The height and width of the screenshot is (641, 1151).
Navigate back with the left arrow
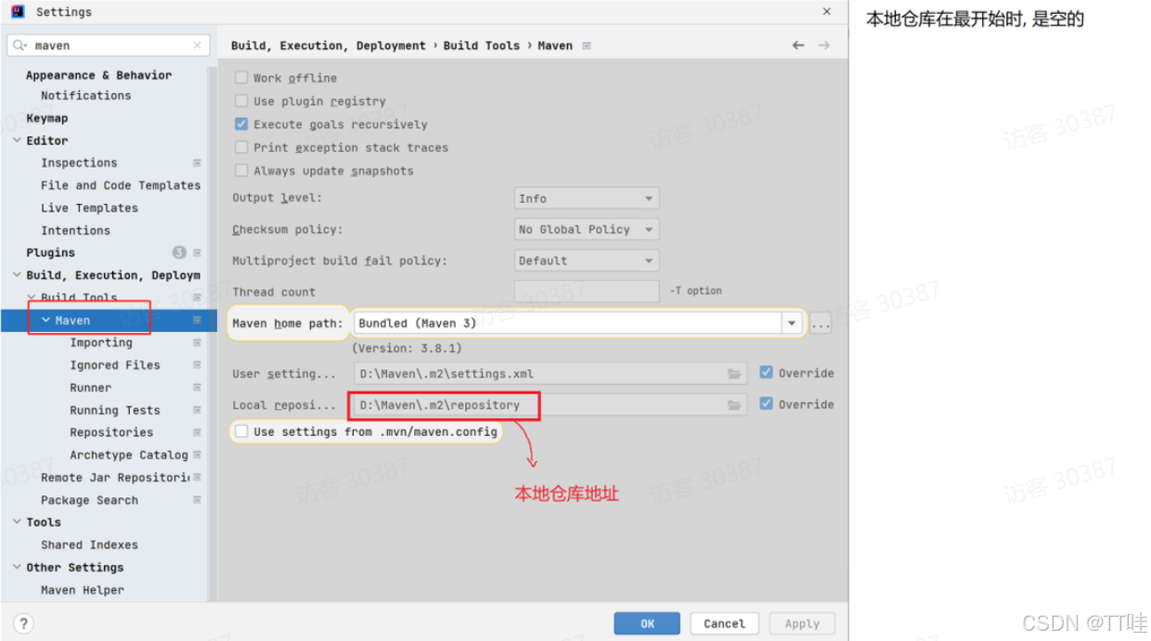click(x=798, y=45)
